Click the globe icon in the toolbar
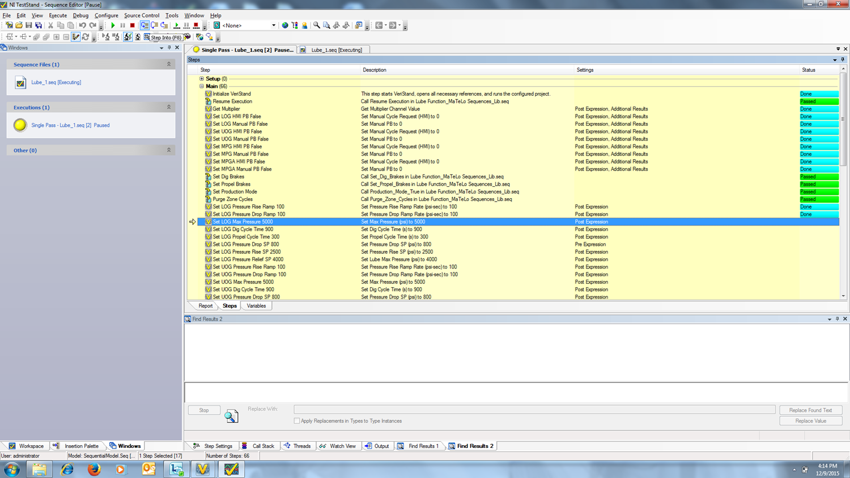 (x=285, y=25)
